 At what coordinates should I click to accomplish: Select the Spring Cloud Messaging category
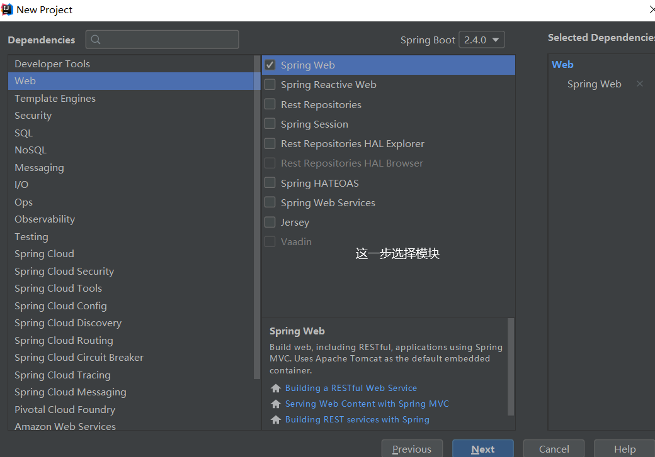pos(131,392)
